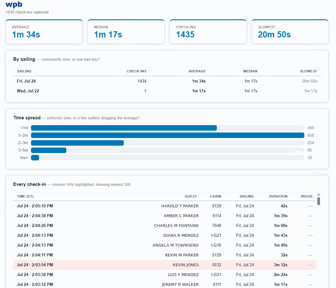Click the SAILING column header in By sailing table
The height and width of the screenshot is (288, 336).
(x=24, y=71)
